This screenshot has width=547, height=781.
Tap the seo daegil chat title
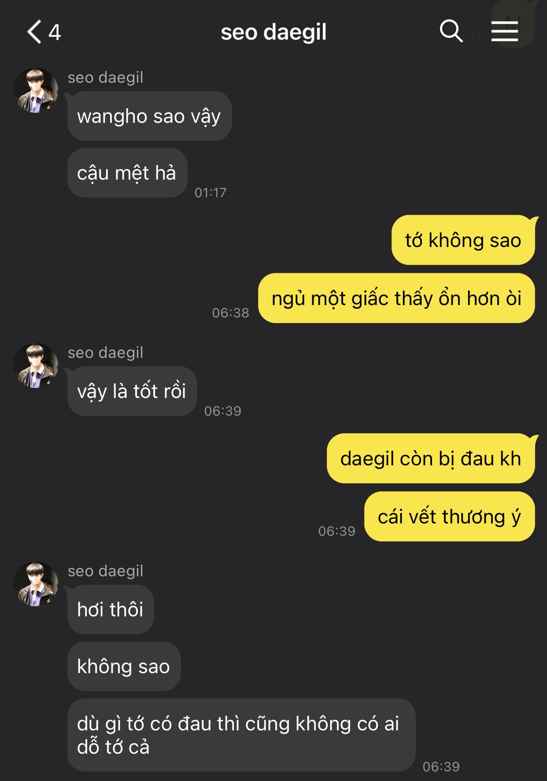(x=273, y=32)
